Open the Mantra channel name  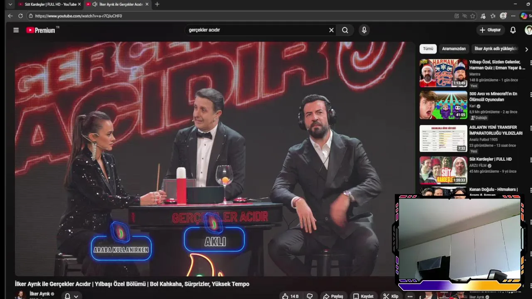[475, 74]
